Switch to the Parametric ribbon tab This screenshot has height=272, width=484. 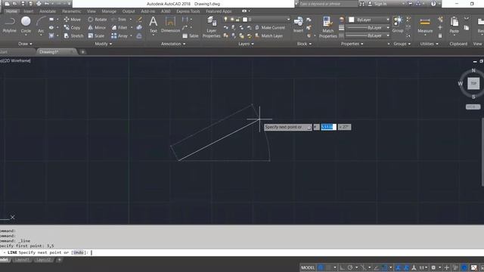coord(71,11)
